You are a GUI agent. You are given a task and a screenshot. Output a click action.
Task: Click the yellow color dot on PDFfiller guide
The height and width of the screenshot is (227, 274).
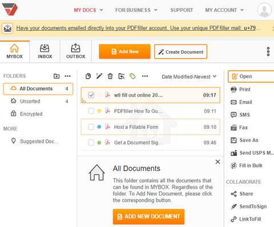coord(99,111)
